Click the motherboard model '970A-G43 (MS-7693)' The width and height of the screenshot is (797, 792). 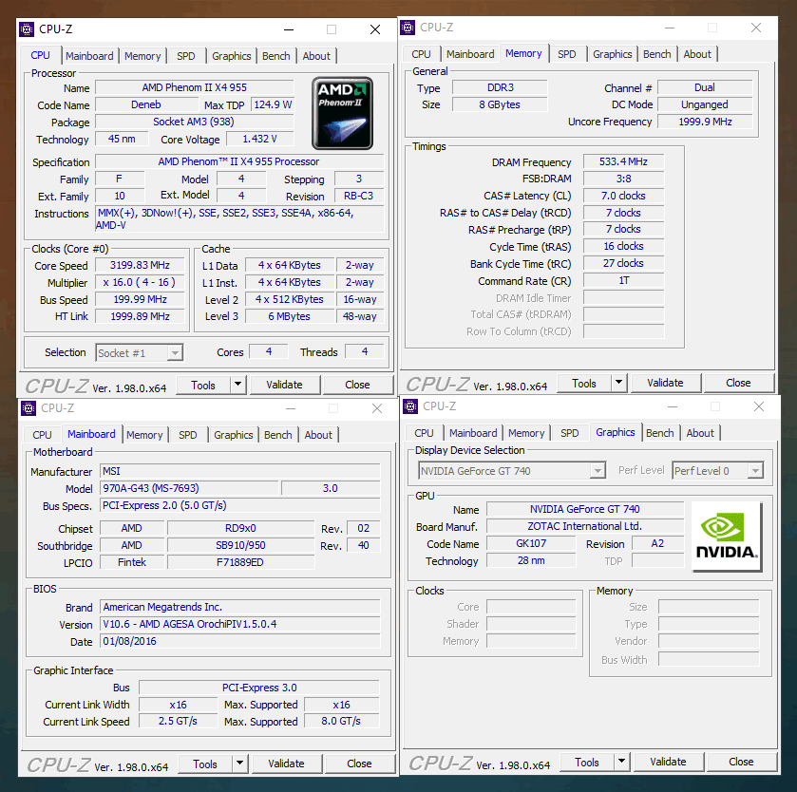click(189, 488)
